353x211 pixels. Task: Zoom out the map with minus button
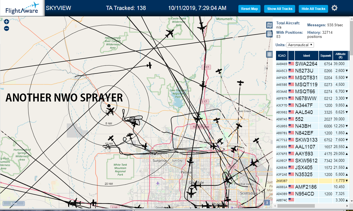pyautogui.click(x=7, y=28)
